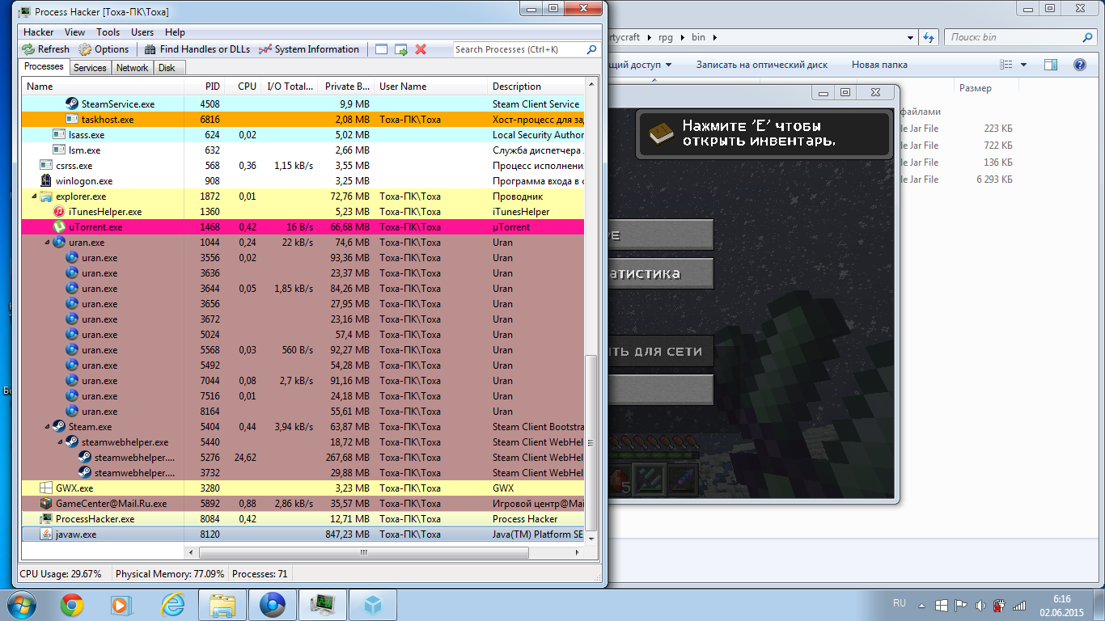Image resolution: width=1105 pixels, height=621 pixels.
Task: Click the Process Hacker taskbar icon
Action: click(323, 604)
